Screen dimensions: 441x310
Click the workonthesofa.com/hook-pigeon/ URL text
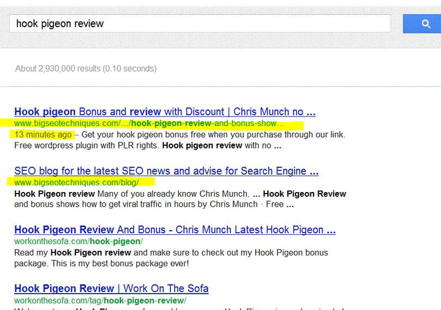point(78,241)
